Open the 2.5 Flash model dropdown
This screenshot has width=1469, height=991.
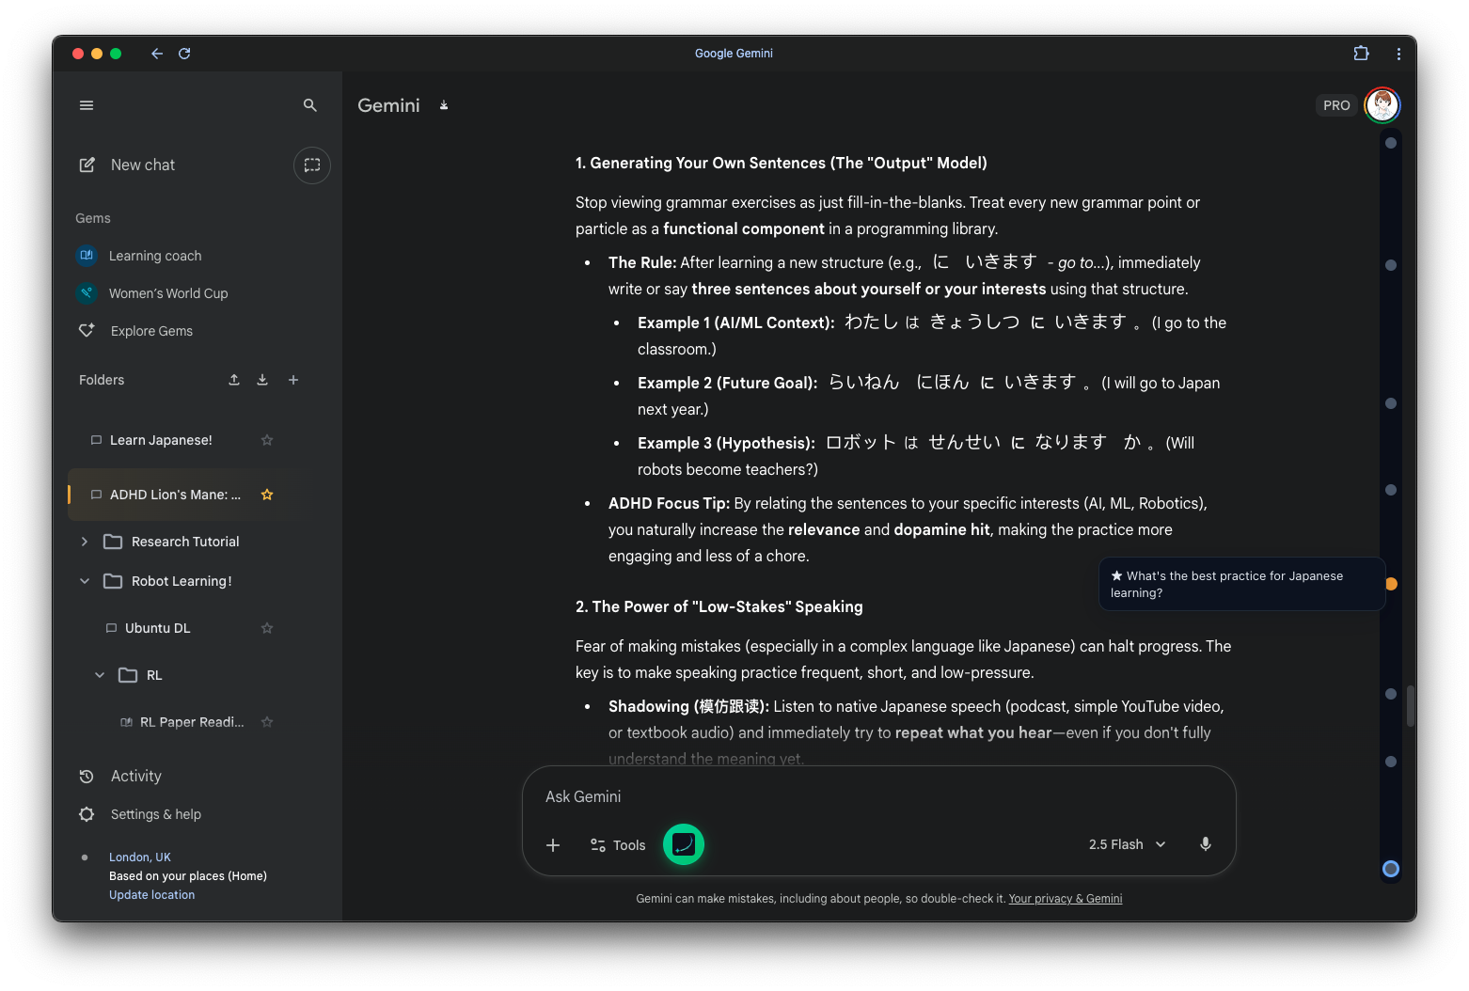1127,844
